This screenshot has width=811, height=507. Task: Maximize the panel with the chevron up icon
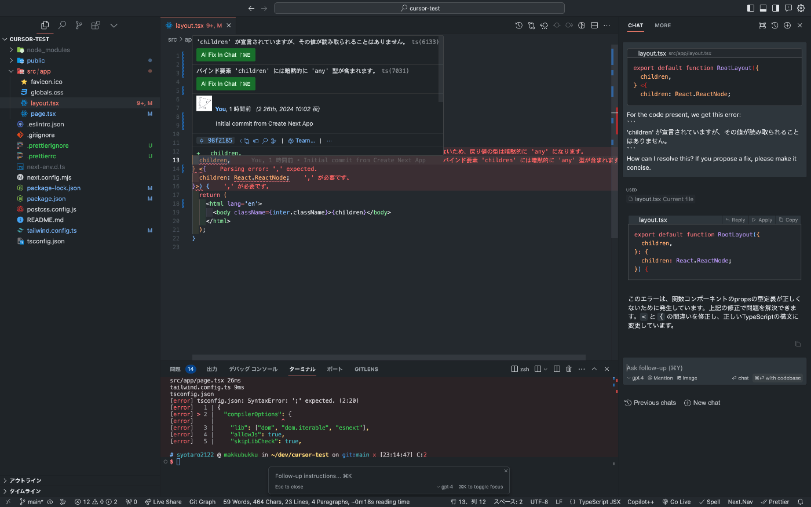(x=594, y=369)
